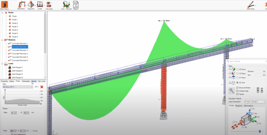Select the Fz force radio button
The width and height of the screenshot is (267, 135).
point(251,109)
